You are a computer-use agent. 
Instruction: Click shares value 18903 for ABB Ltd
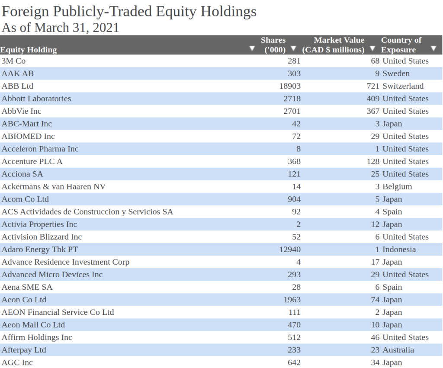pyautogui.click(x=290, y=86)
